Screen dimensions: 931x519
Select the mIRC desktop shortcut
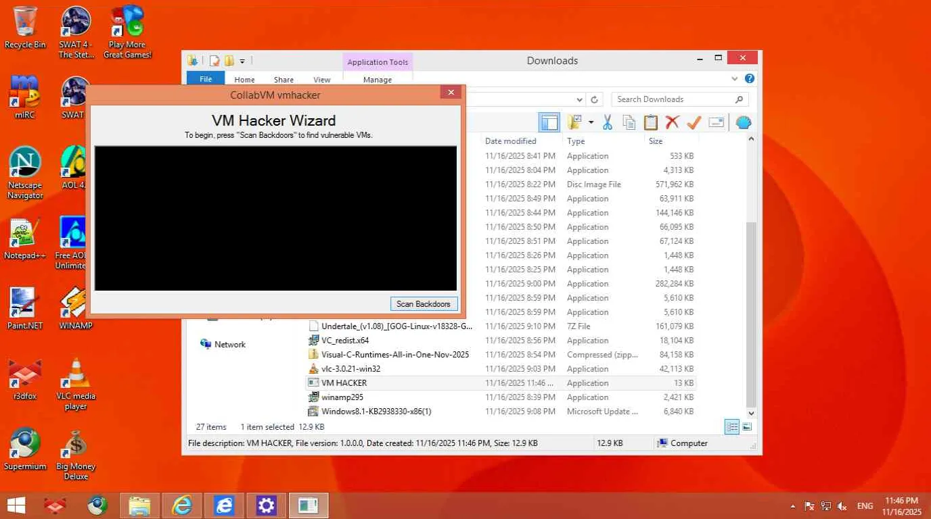tap(25, 97)
